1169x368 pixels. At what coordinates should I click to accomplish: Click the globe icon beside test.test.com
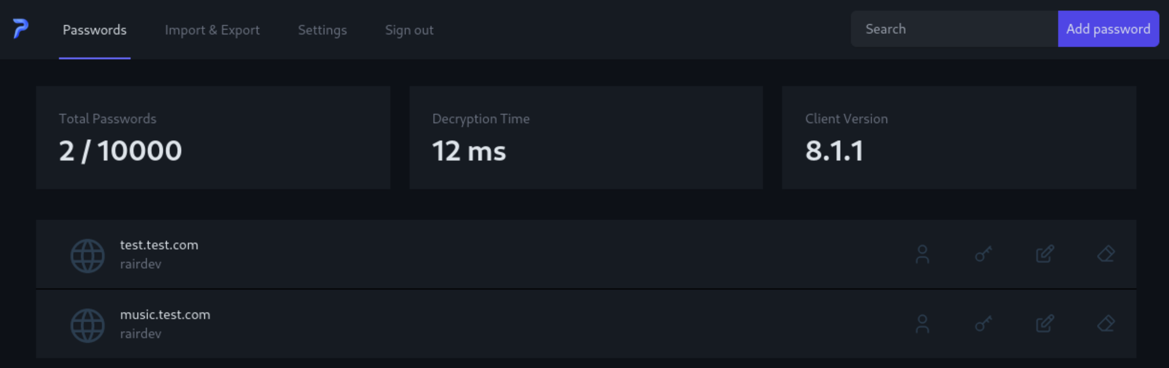pyautogui.click(x=87, y=255)
